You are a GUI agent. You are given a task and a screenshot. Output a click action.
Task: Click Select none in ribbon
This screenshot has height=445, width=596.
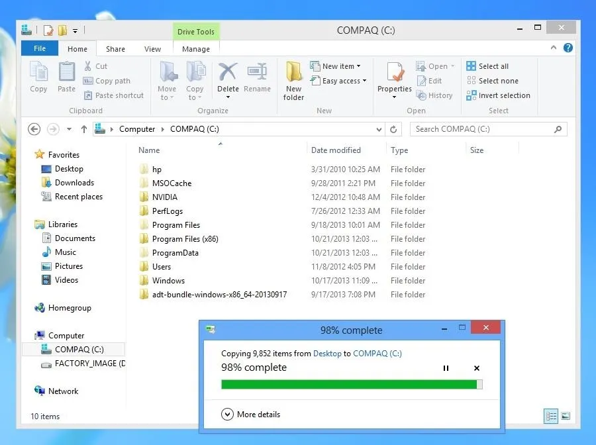pos(493,81)
